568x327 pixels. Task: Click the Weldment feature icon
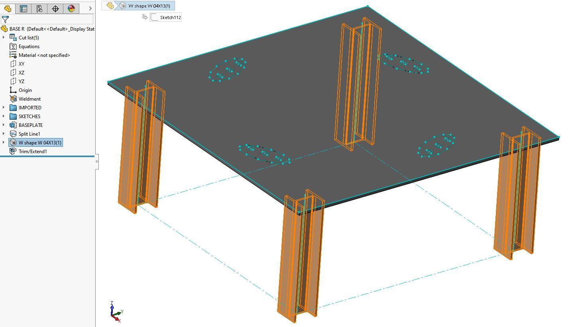pyautogui.click(x=13, y=99)
